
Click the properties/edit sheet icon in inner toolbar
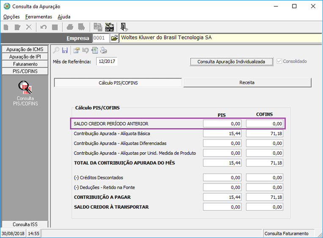coord(77,50)
